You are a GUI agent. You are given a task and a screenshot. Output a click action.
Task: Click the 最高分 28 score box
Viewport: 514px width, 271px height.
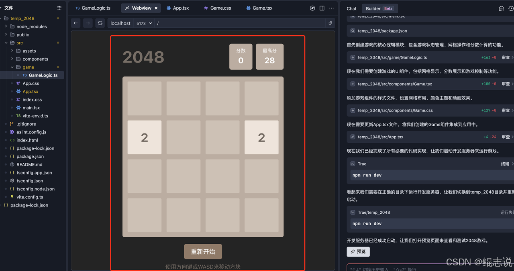[x=269, y=57]
